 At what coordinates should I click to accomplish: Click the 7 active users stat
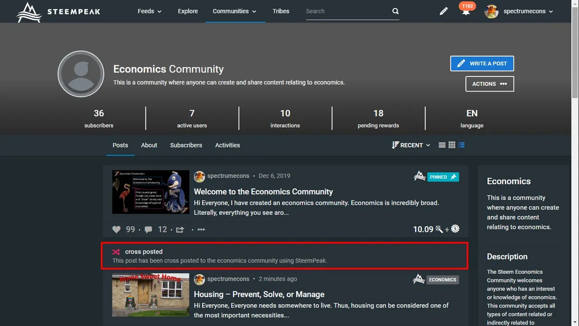click(192, 118)
